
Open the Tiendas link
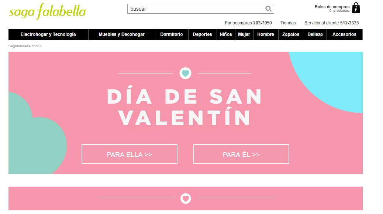point(288,23)
